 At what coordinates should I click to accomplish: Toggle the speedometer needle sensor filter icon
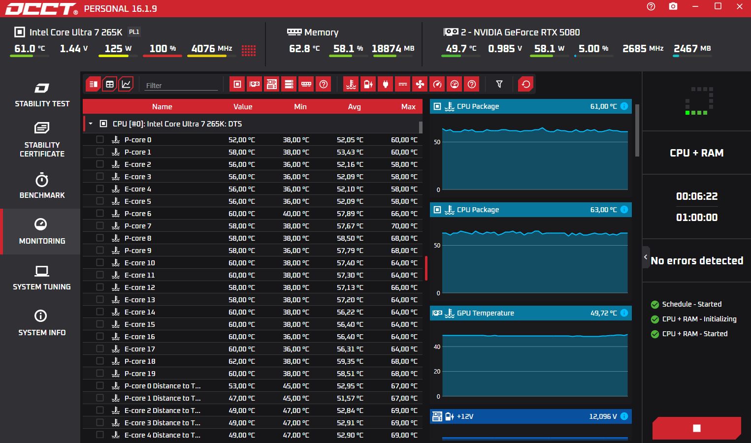437,84
